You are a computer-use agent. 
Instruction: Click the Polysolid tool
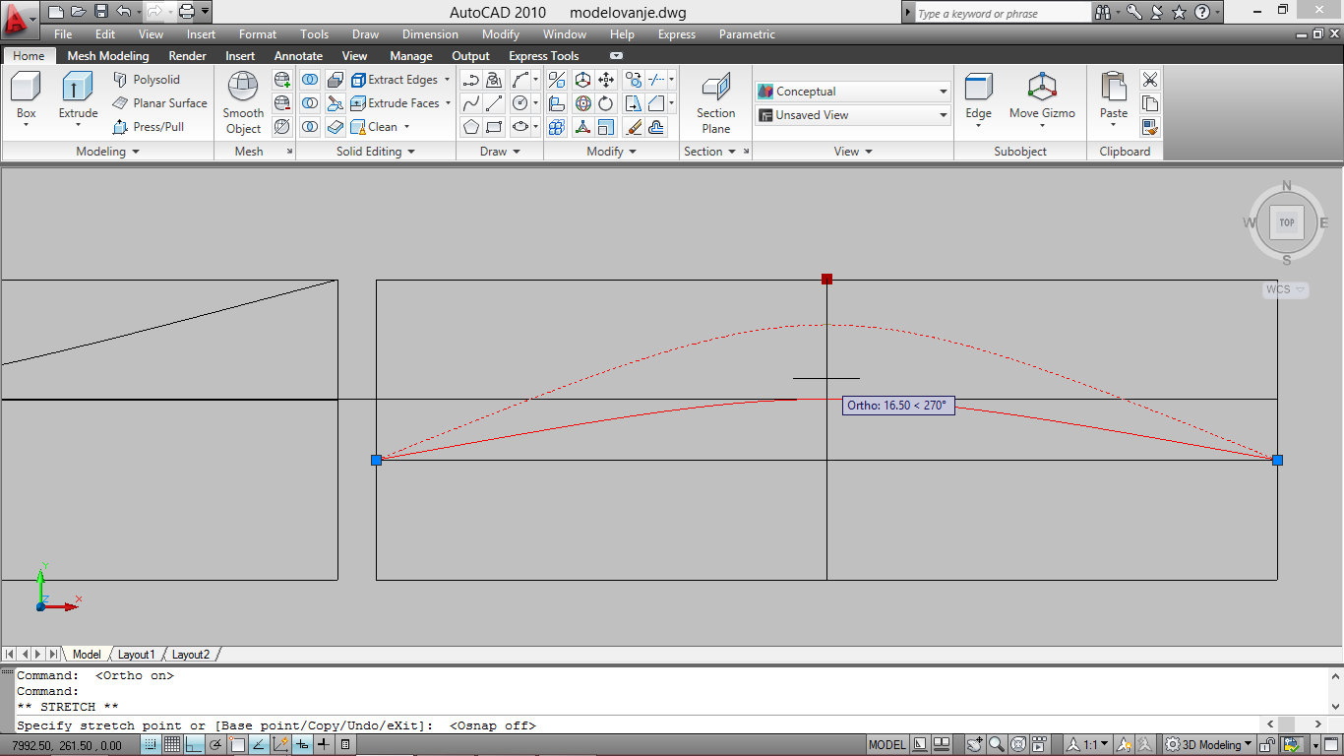147,80
